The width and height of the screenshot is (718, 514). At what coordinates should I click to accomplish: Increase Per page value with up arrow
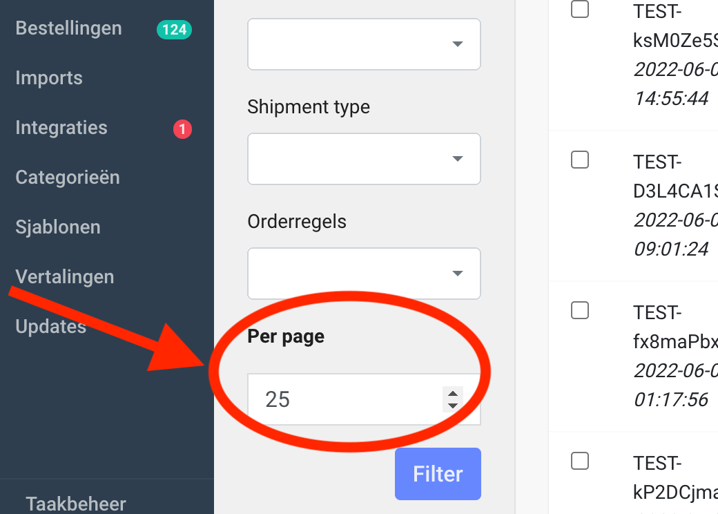pyautogui.click(x=453, y=394)
